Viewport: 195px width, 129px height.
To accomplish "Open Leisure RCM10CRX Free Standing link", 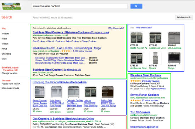I will click(90, 103).
